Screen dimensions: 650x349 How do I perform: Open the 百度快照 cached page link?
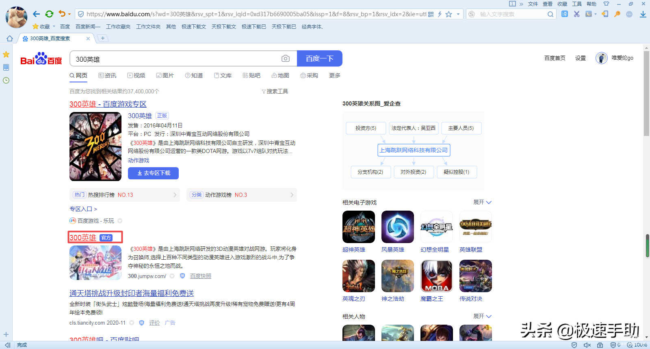pyautogui.click(x=201, y=276)
